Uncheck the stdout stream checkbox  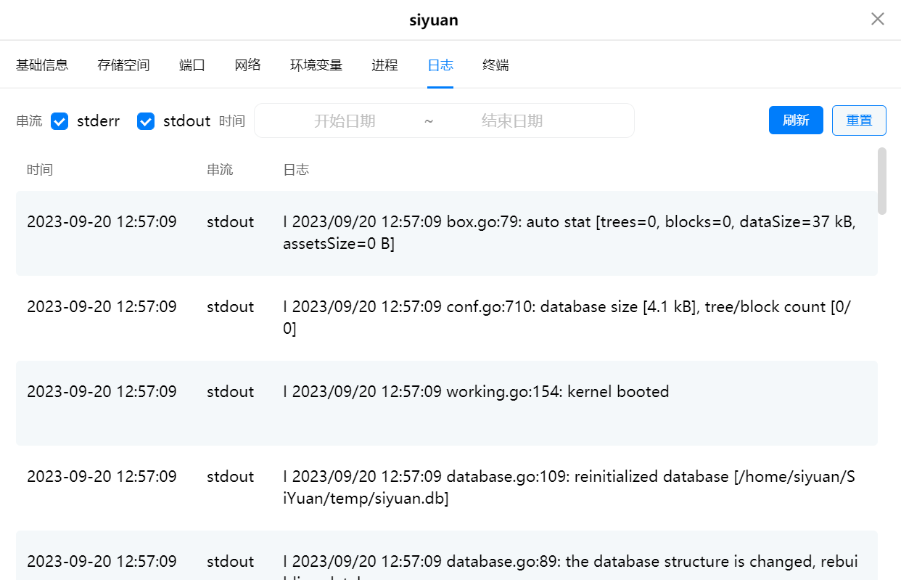click(x=146, y=121)
